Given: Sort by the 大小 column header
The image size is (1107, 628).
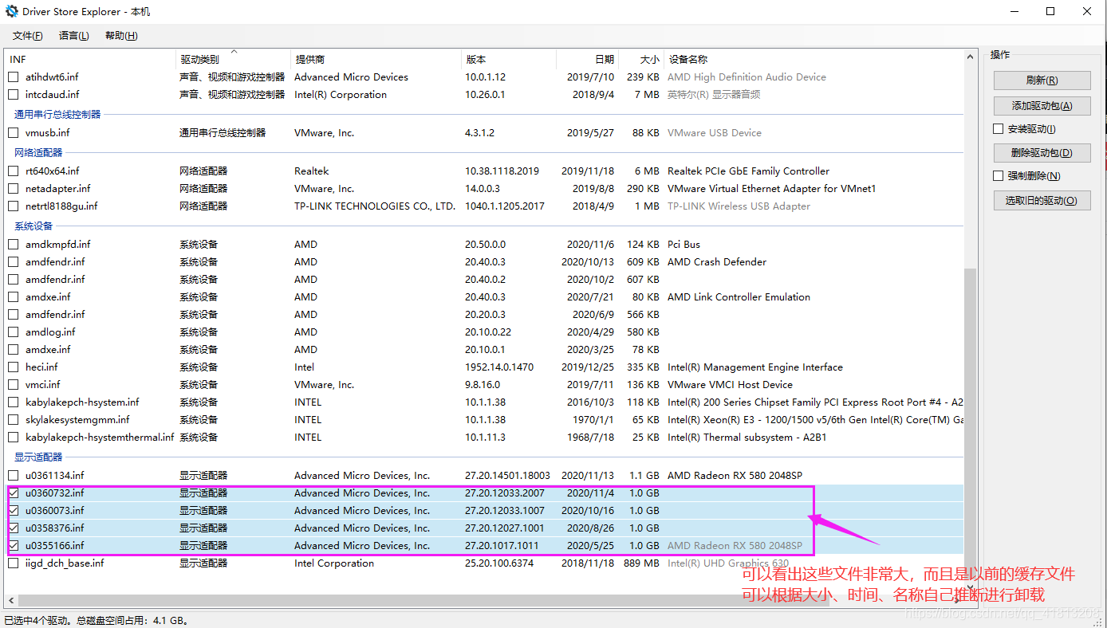Looking at the screenshot, I should click(641, 60).
